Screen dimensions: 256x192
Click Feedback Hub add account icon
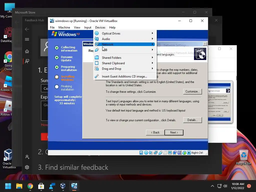point(27,157)
